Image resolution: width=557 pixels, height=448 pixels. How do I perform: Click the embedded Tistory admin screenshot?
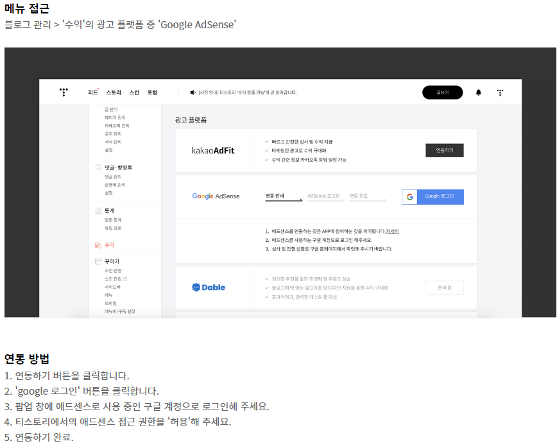pos(280,182)
